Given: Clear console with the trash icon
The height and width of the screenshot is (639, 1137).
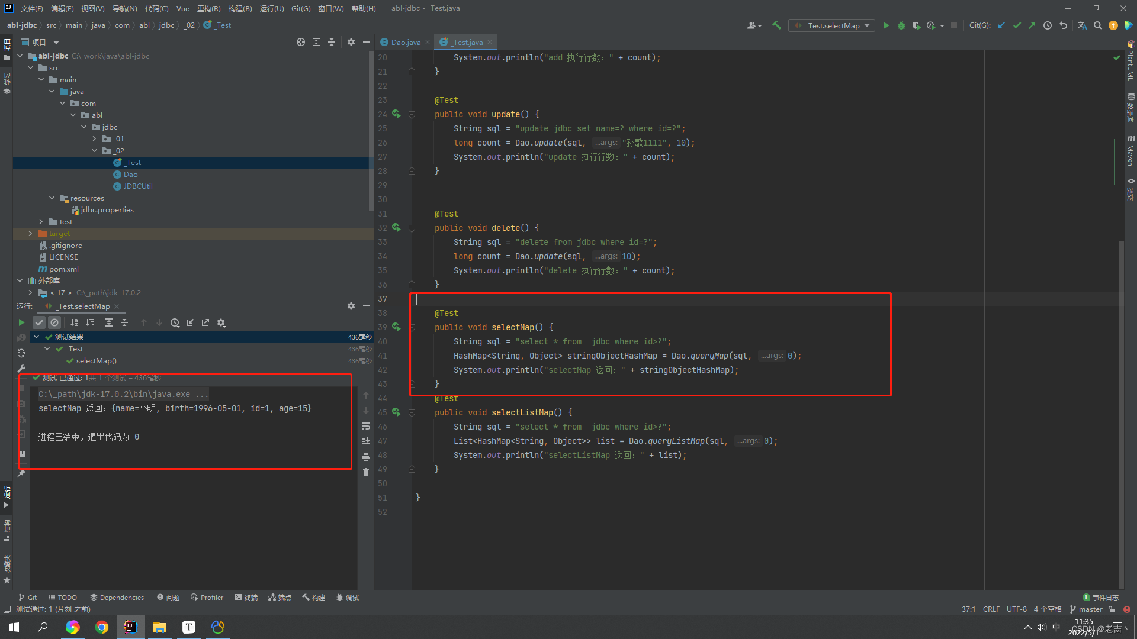Looking at the screenshot, I should click(366, 472).
